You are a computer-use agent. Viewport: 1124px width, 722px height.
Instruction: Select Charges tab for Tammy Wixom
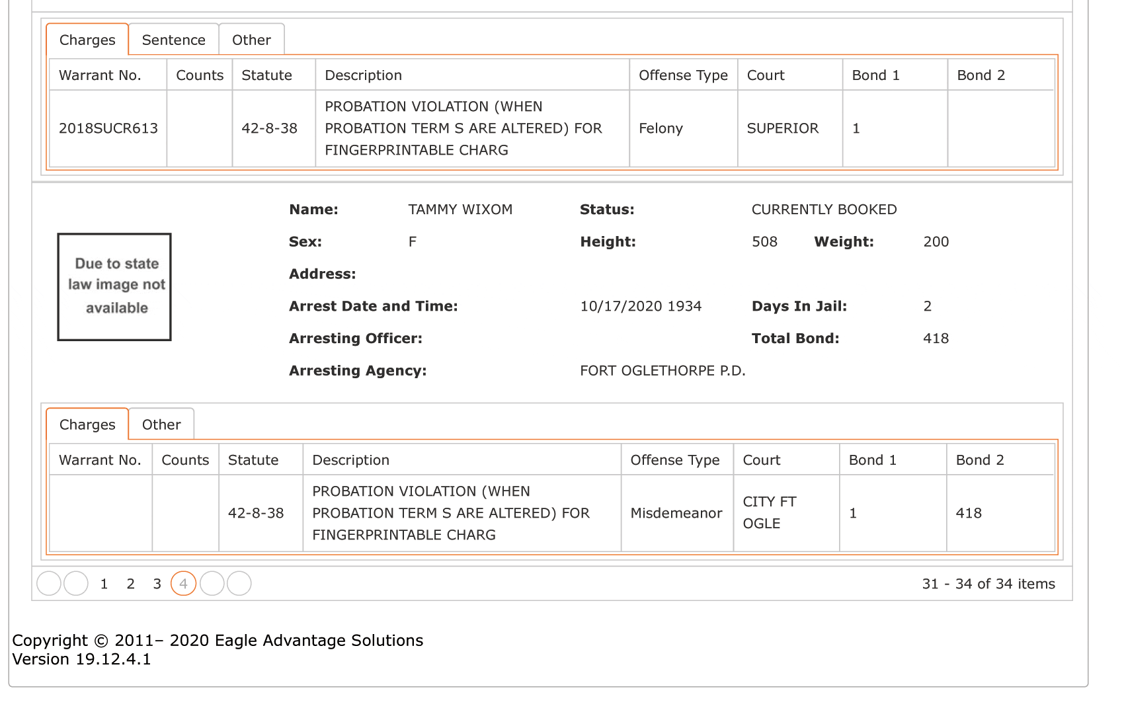point(87,424)
